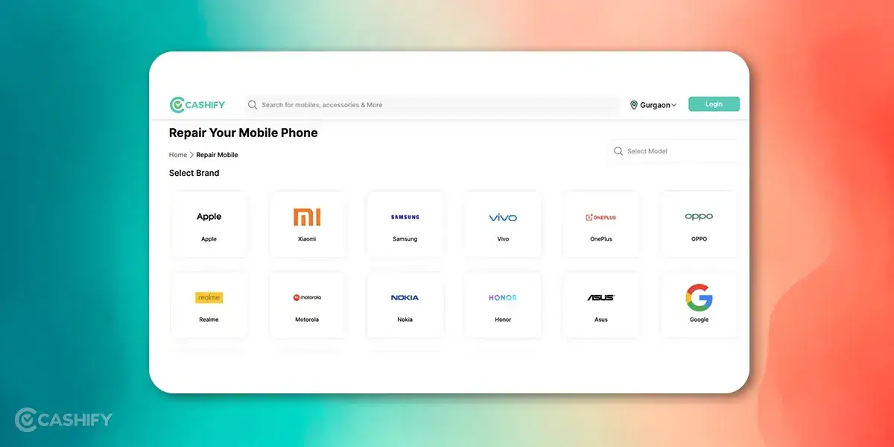
Task: Select the Apple brand logo
Action: pos(209,217)
